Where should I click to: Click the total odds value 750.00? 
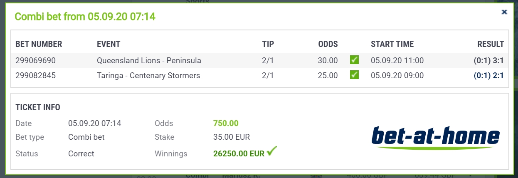(x=226, y=124)
